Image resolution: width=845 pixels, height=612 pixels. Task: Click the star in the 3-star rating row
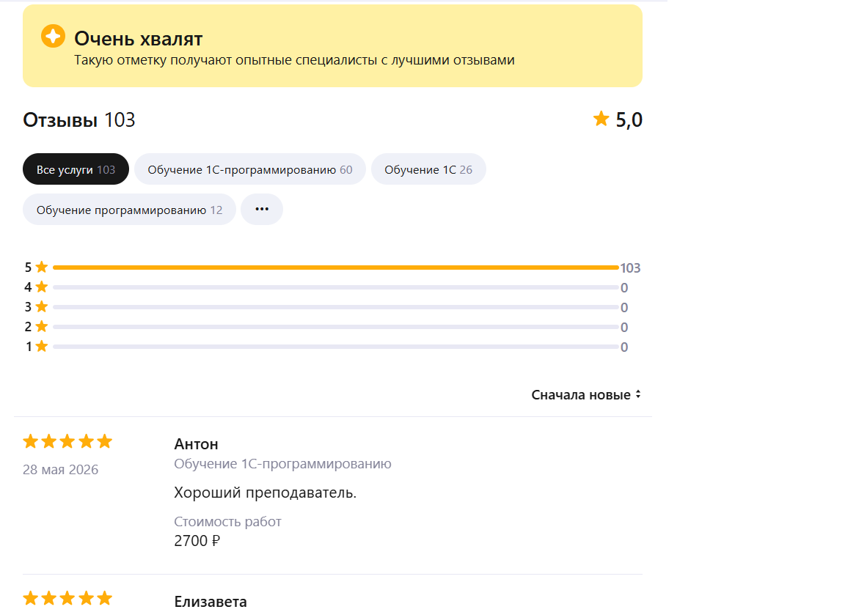[42, 307]
